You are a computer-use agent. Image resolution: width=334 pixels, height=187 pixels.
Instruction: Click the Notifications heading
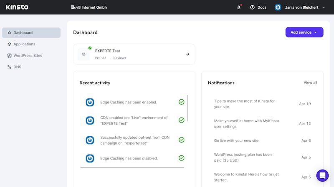click(x=221, y=83)
